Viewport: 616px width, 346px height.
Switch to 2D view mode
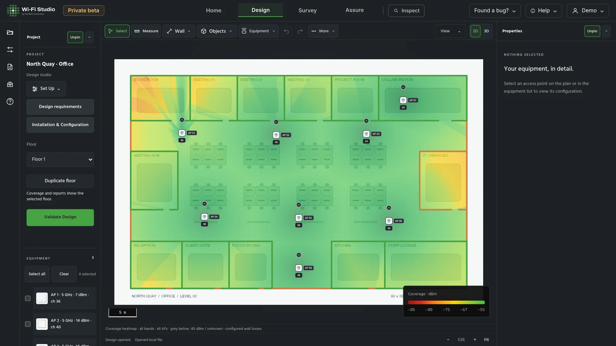475,31
